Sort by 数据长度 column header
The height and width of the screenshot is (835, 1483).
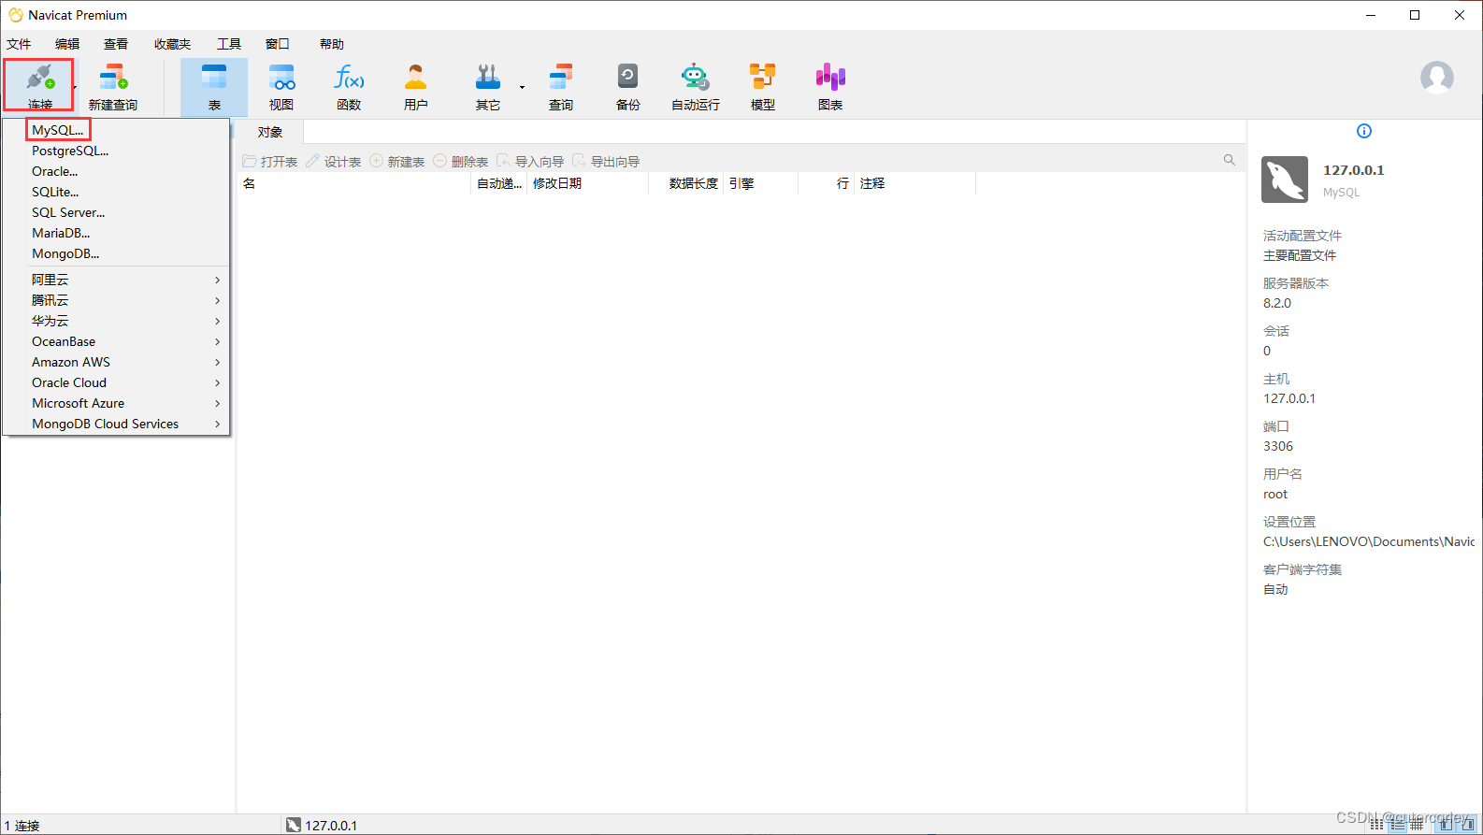tap(686, 183)
